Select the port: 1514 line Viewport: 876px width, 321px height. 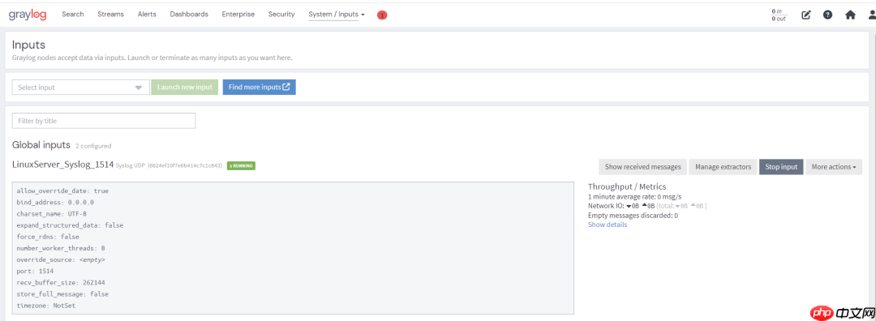[35, 271]
